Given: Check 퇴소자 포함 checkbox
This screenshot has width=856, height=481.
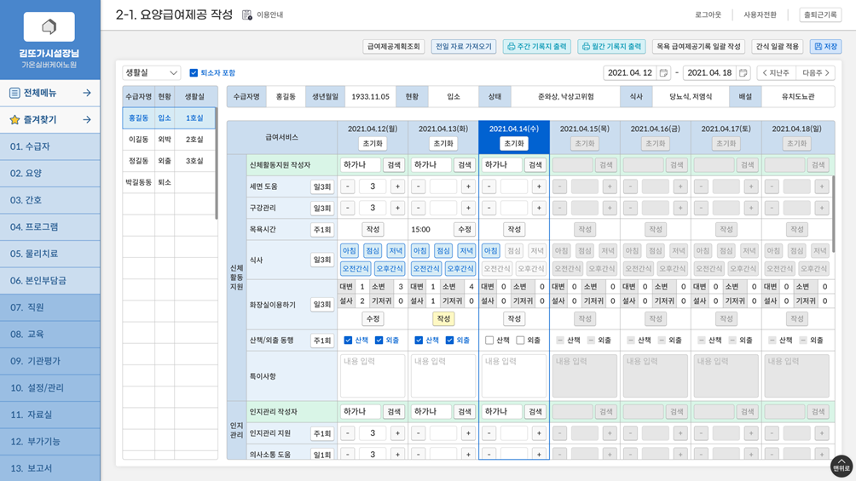Looking at the screenshot, I should click(194, 72).
